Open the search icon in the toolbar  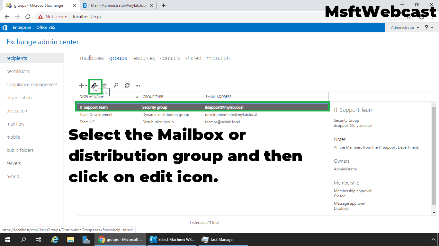pyautogui.click(x=116, y=86)
